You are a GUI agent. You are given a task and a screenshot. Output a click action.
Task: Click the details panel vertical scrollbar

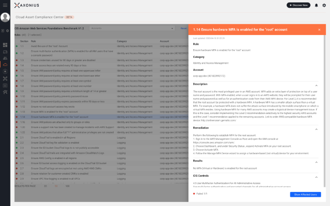point(325,111)
